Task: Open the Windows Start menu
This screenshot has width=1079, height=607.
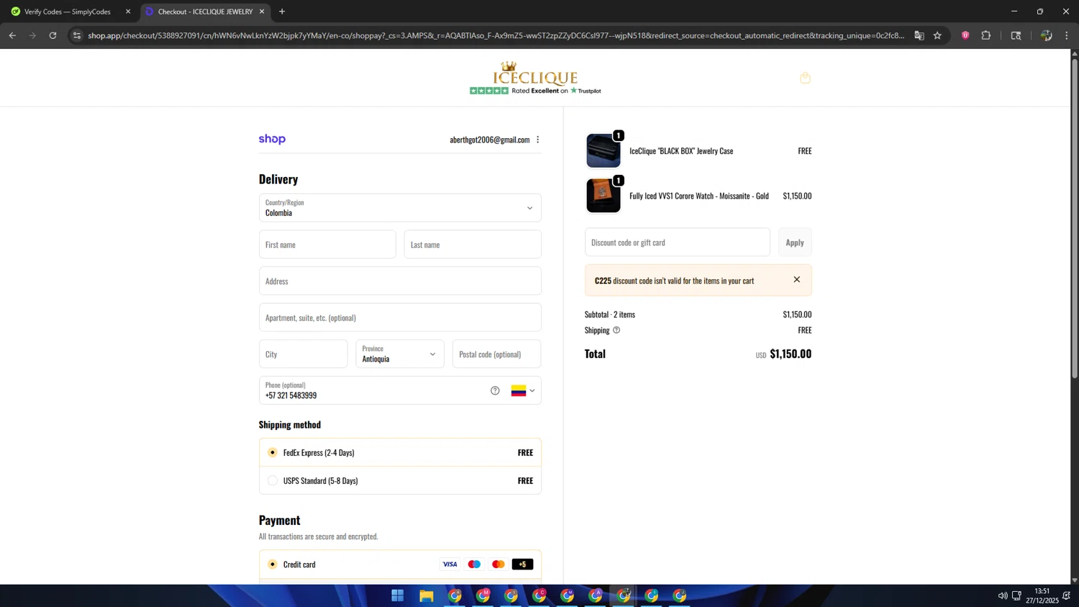Action: [x=398, y=595]
